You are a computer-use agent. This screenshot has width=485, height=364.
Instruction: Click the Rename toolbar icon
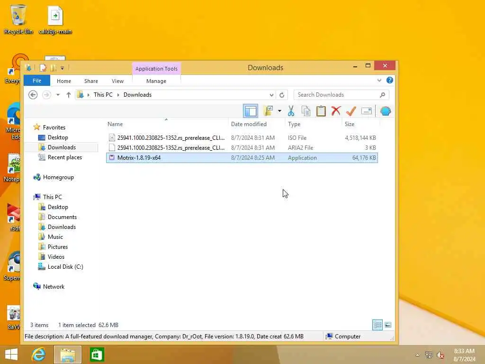(x=366, y=111)
